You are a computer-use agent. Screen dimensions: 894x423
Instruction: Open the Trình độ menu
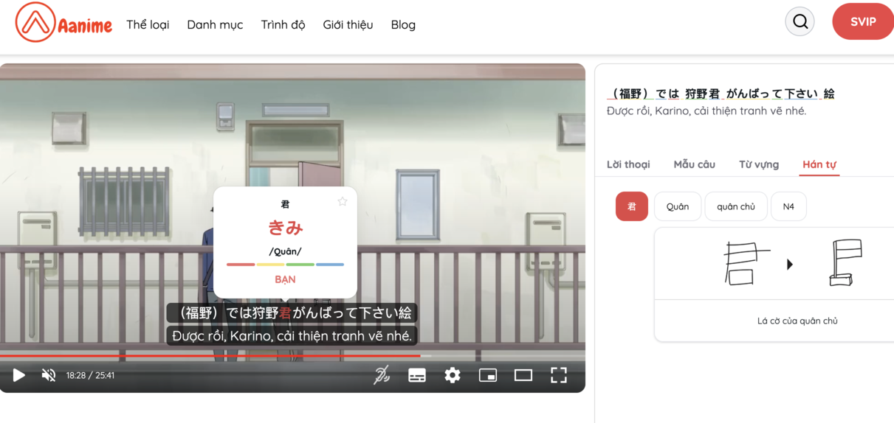(x=283, y=24)
